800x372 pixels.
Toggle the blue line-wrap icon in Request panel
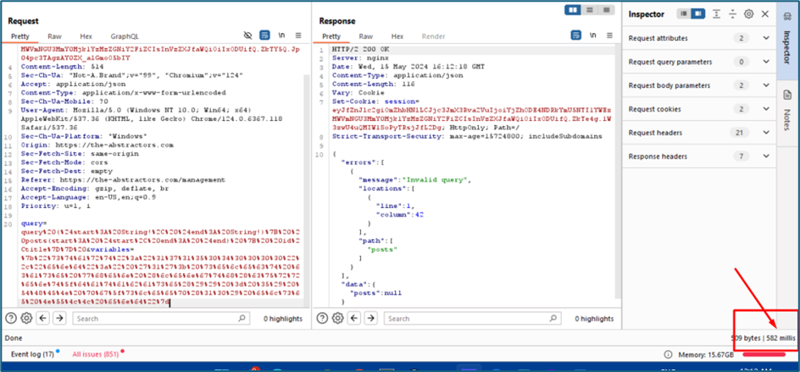[x=264, y=36]
